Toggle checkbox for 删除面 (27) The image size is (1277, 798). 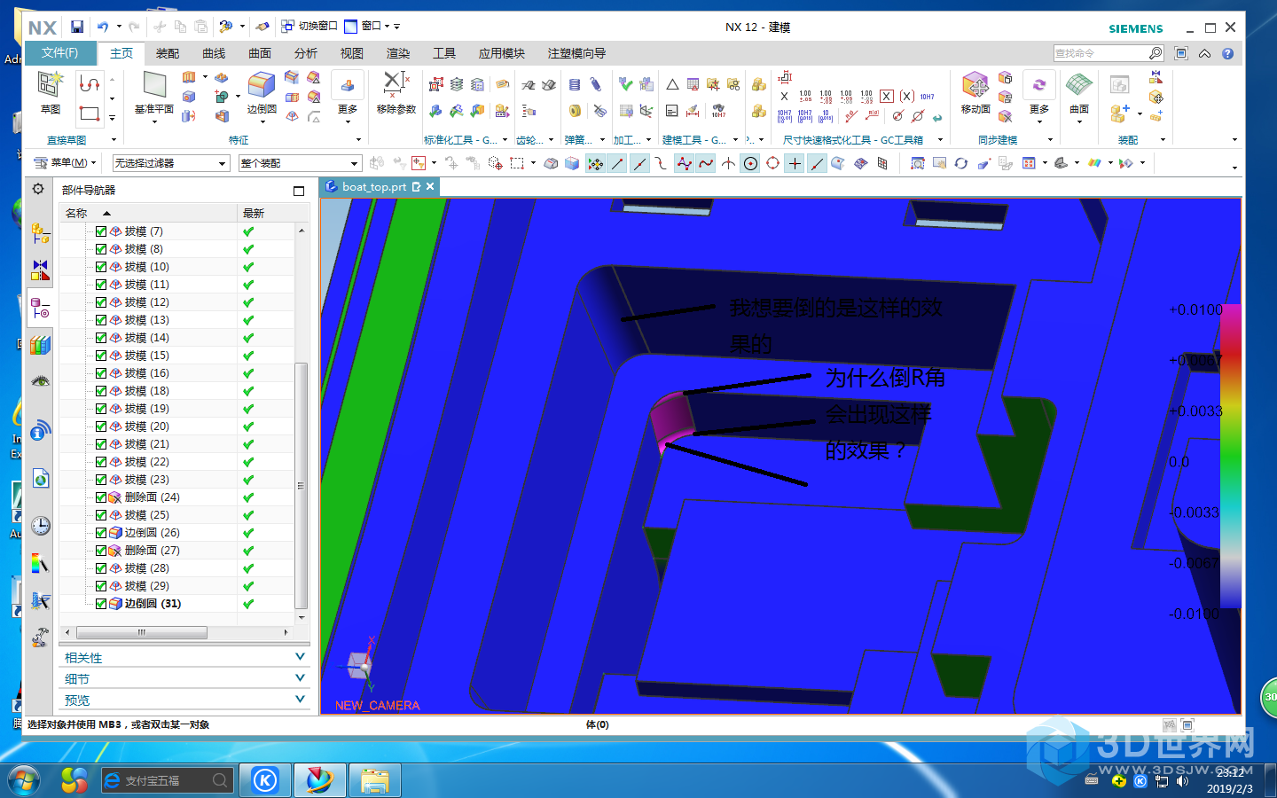pos(101,551)
